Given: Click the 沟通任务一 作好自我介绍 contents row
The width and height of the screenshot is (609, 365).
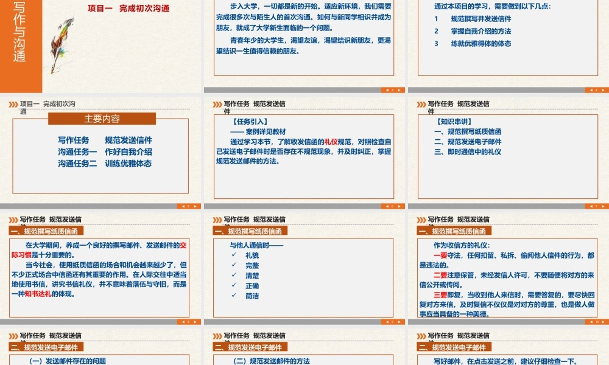Looking at the screenshot, I should (105, 151).
